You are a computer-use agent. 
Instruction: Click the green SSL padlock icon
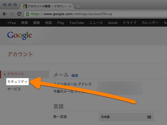(27, 14)
